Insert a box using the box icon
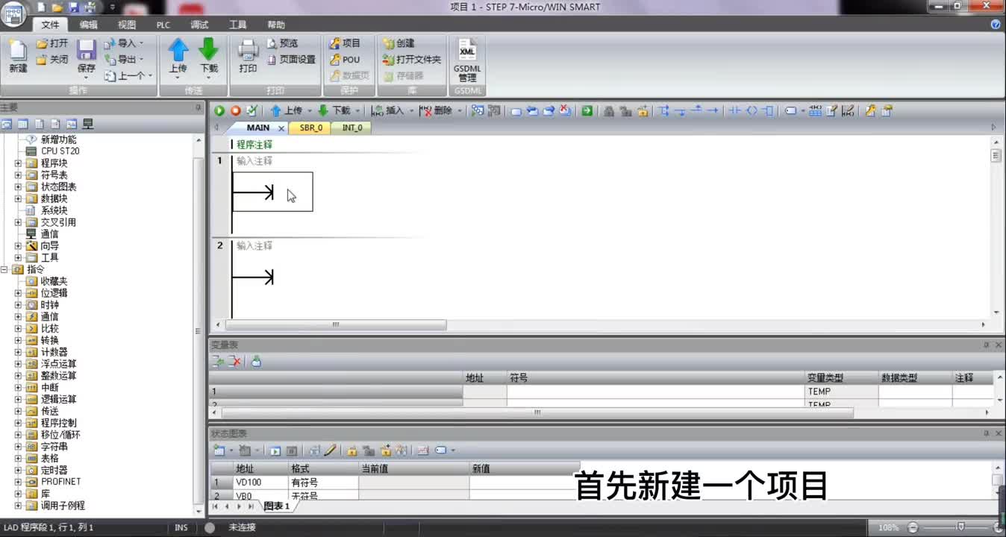Image resolution: width=1006 pixels, height=537 pixels. coord(767,110)
